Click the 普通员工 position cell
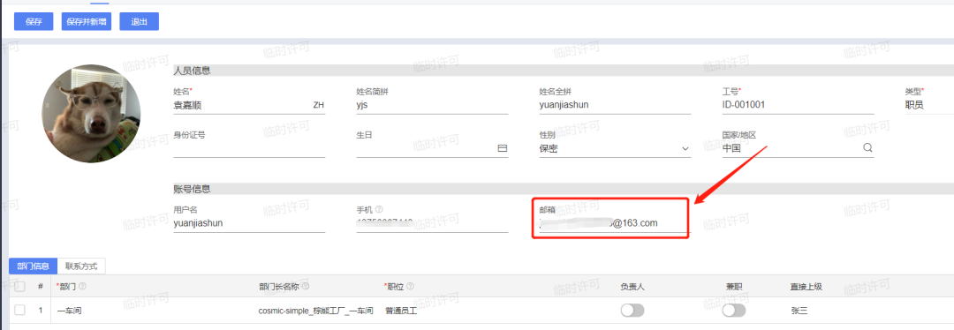 [401, 311]
